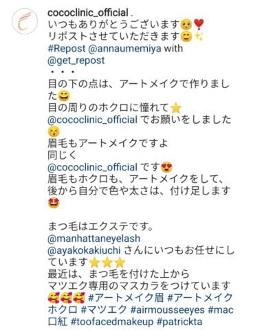This screenshot has height=330, width=262.
Task: Click the kissing face emoji below お願い line
Action: 54,132
